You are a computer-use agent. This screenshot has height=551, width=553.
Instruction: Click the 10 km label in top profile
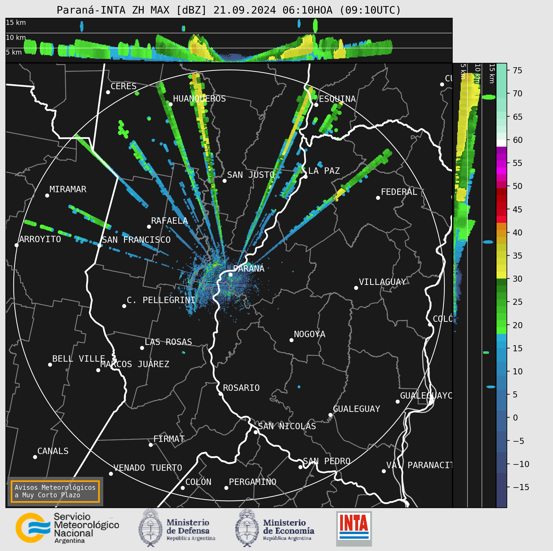16,38
